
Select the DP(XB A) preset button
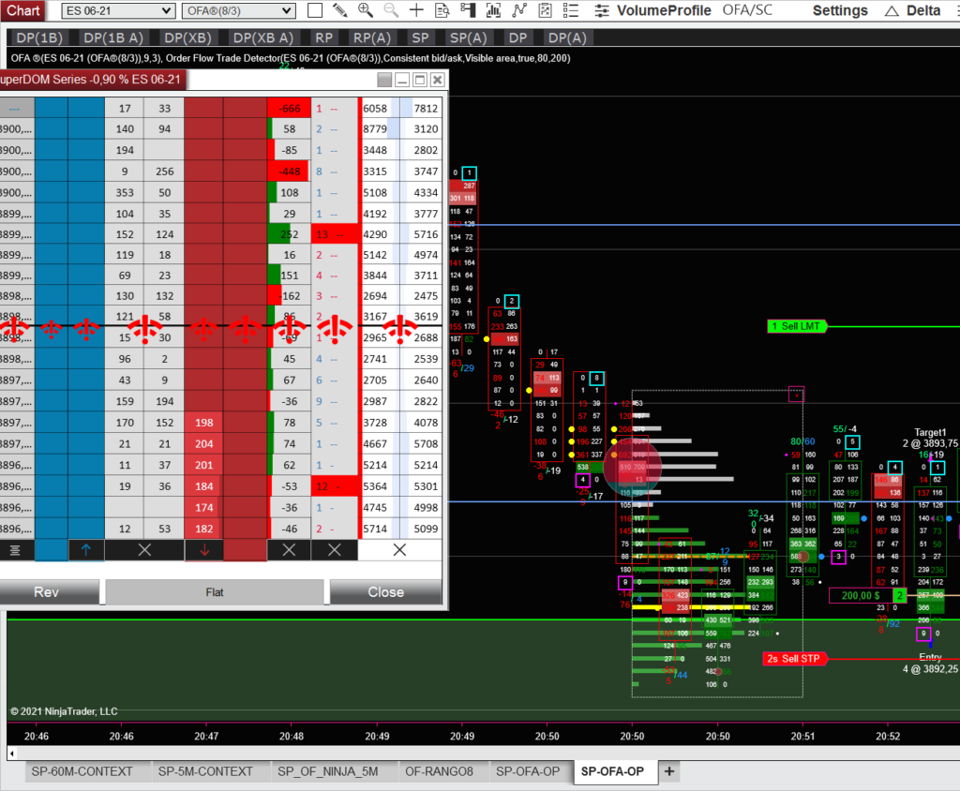(263, 38)
